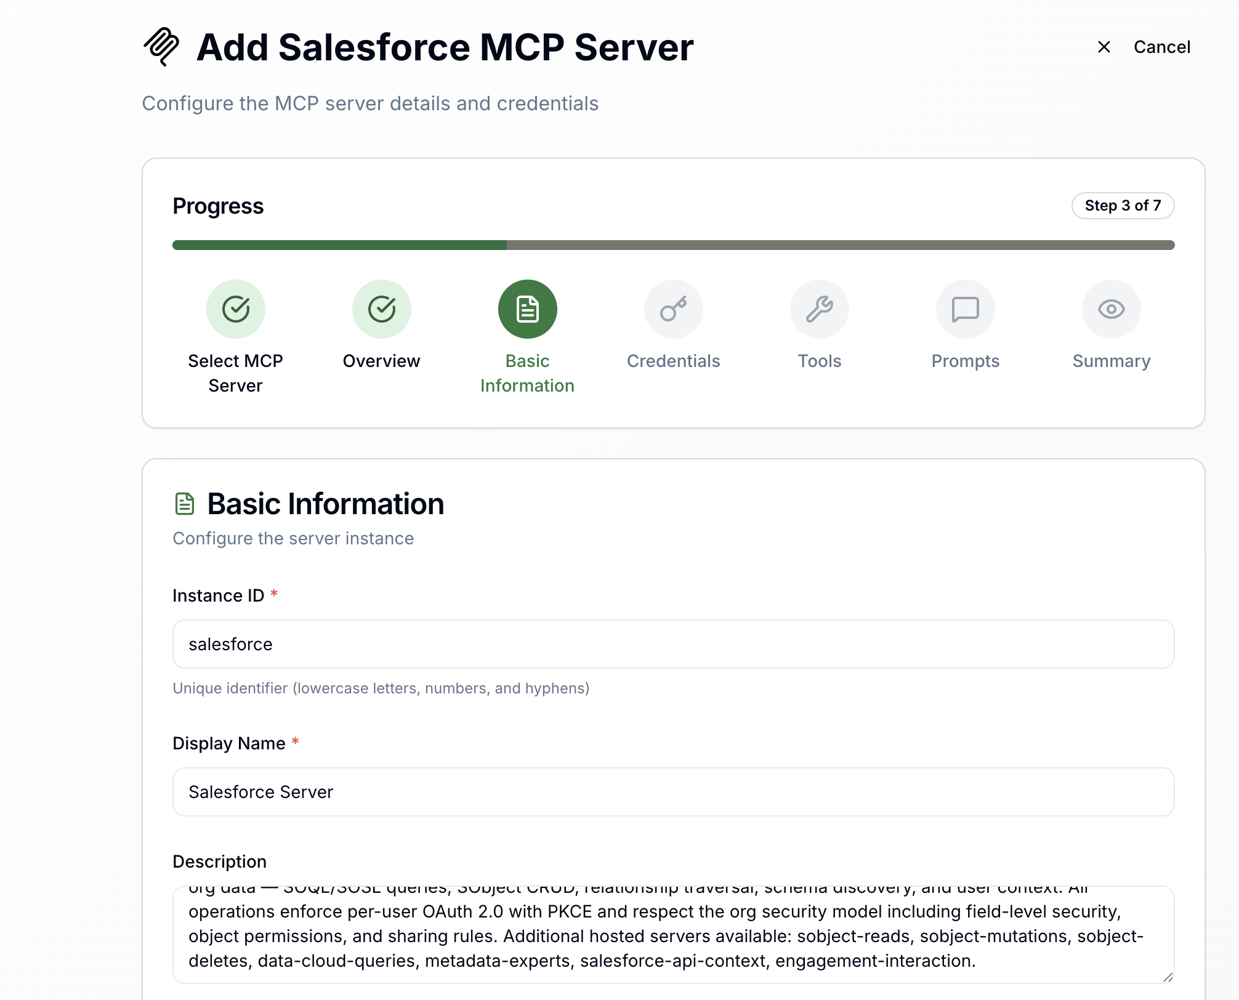Click the Description textarea resize handle
Screen dimensions: 1239x1000
(1168, 977)
